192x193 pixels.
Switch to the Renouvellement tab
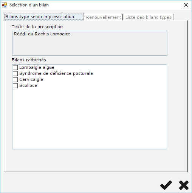[104, 17]
